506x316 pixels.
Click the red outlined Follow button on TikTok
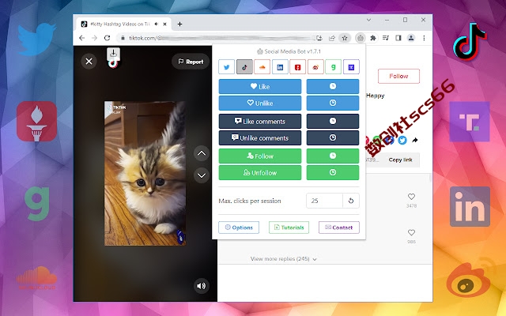[398, 76]
